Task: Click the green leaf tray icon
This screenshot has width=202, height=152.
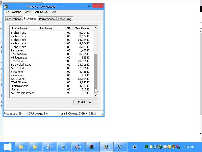Action: tap(151, 147)
